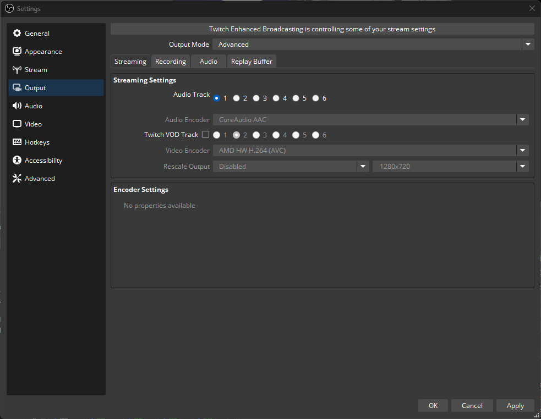This screenshot has width=541, height=419.
Task: Click the Streaming Settings heading
Action: pyautogui.click(x=145, y=80)
